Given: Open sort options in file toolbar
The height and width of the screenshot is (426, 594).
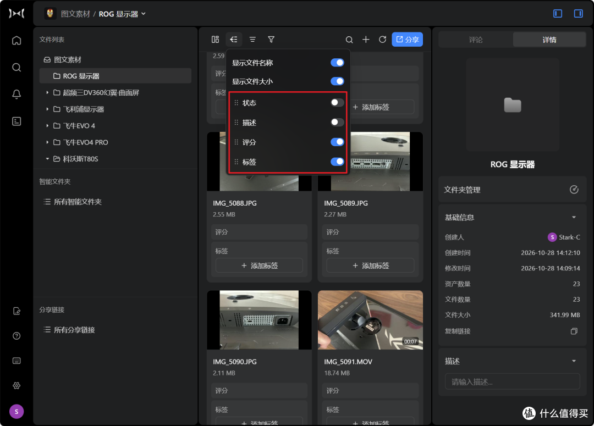Looking at the screenshot, I should 252,40.
